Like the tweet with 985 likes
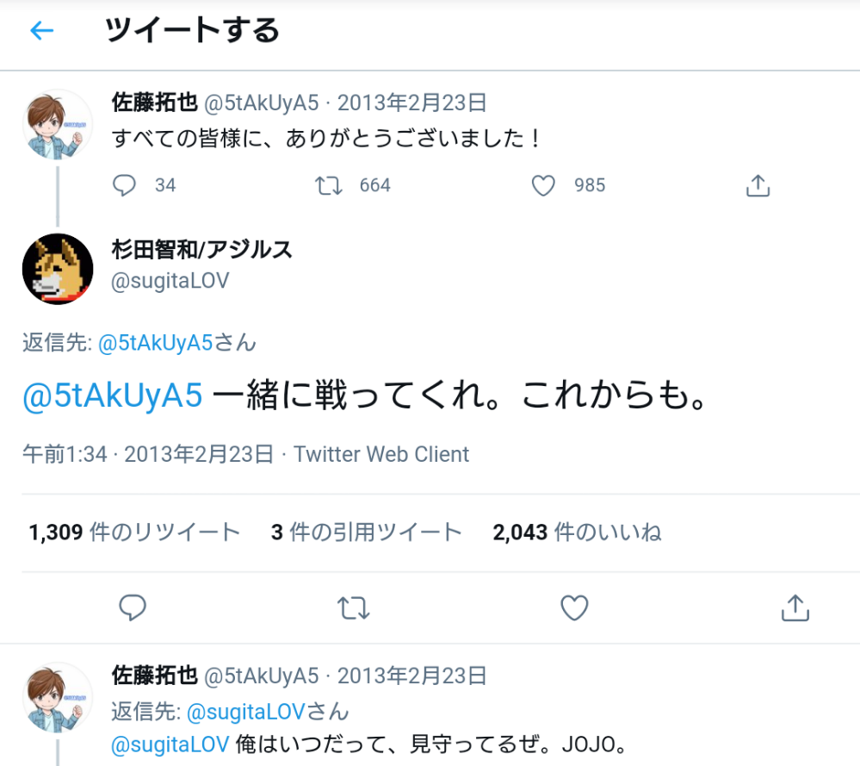 pyautogui.click(x=543, y=185)
